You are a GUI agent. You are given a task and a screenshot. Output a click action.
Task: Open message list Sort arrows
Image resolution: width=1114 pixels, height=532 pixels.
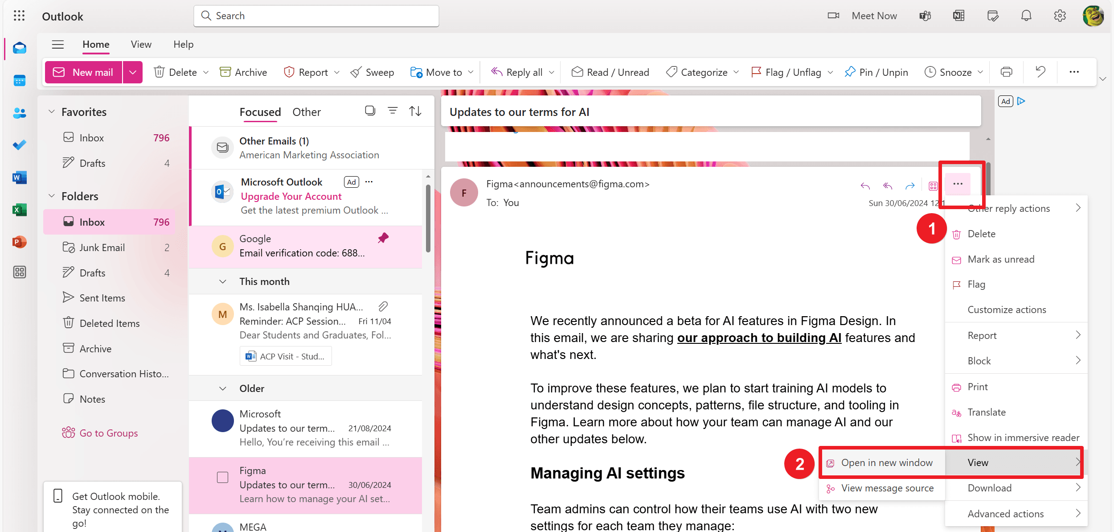[415, 111]
